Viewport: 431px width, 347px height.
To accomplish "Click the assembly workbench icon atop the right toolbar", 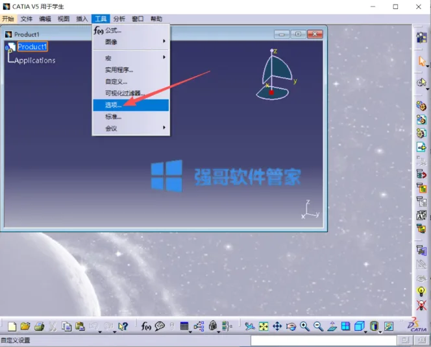I will pos(421,38).
